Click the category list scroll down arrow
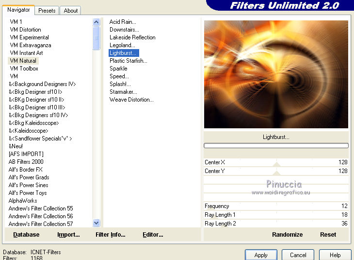The width and height of the screenshot is (354, 260). [x=96, y=223]
